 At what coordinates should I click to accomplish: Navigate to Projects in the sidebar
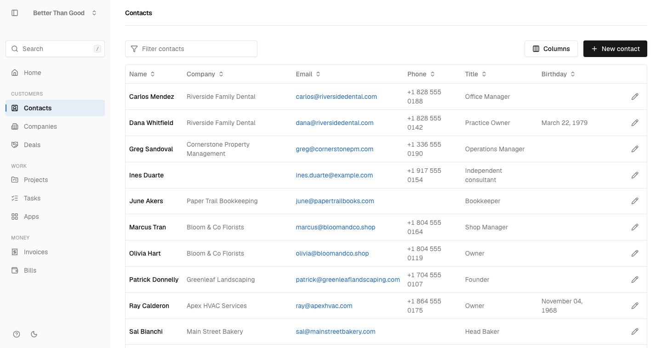[x=55, y=180]
